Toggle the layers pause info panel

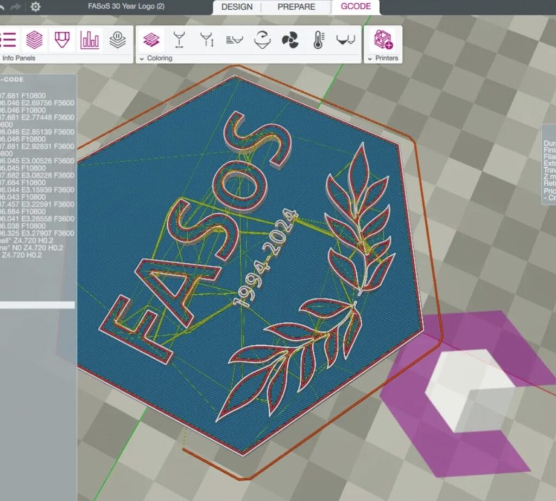pos(118,40)
